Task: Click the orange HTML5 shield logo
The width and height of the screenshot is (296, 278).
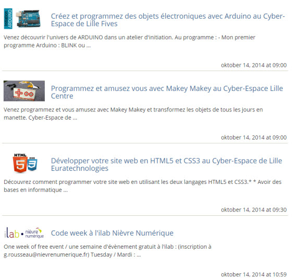Action: tap(20, 163)
